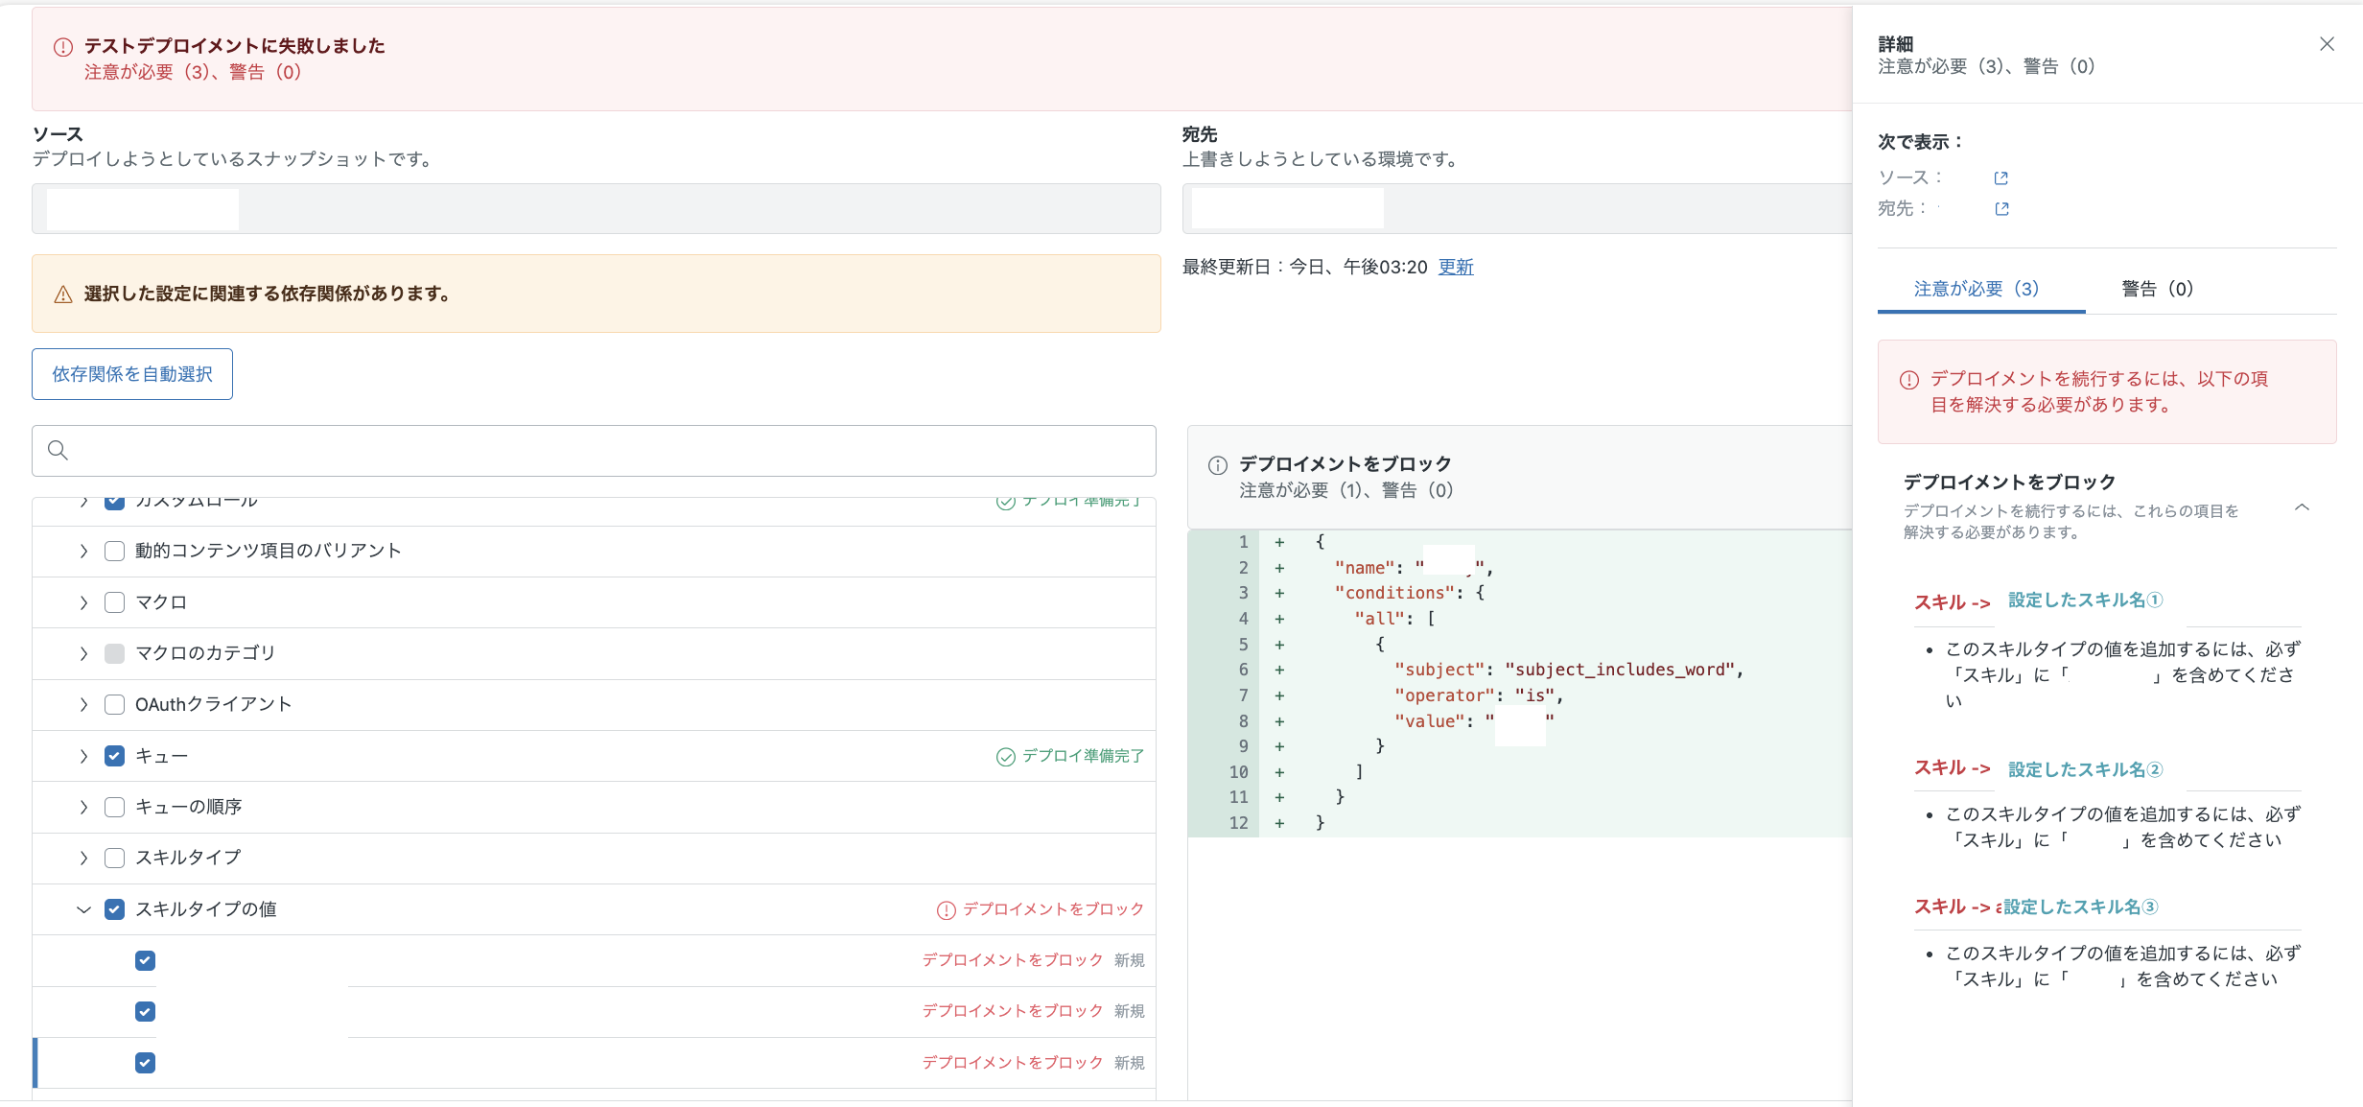Select the 注意が必要 (3) tab
Image resolution: width=2363 pixels, height=1107 pixels.
point(1977,289)
